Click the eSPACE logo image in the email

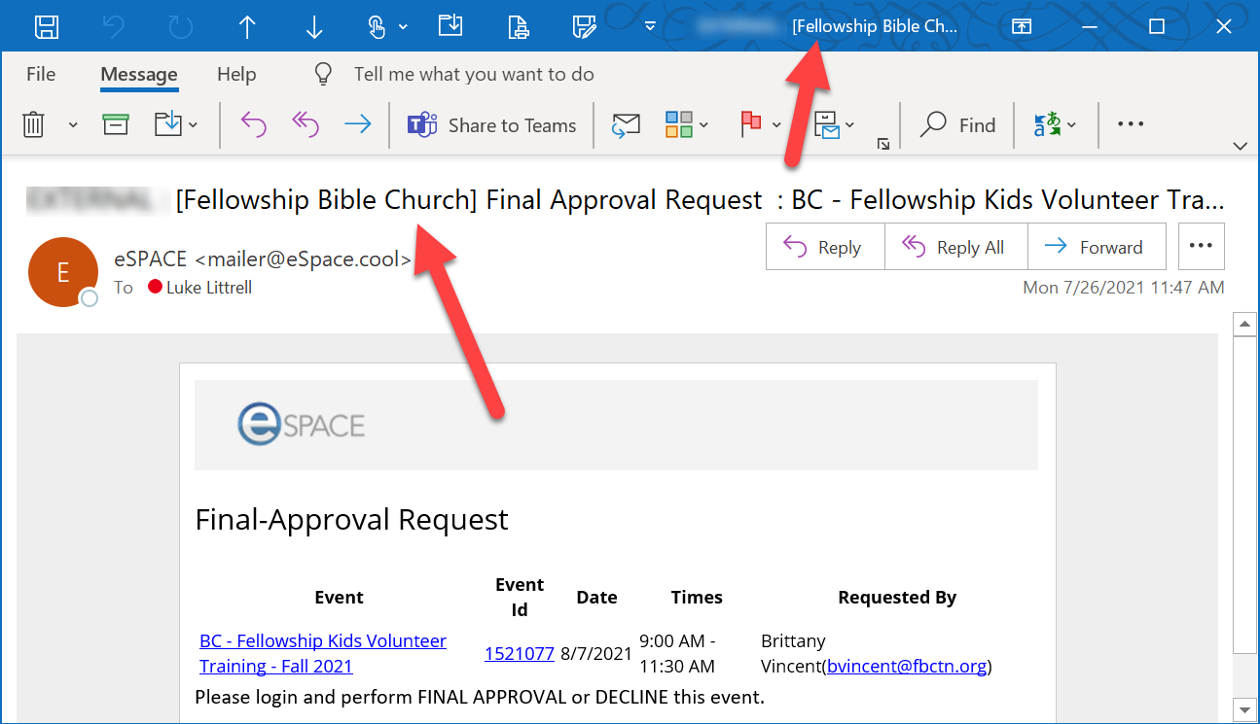[x=302, y=425]
